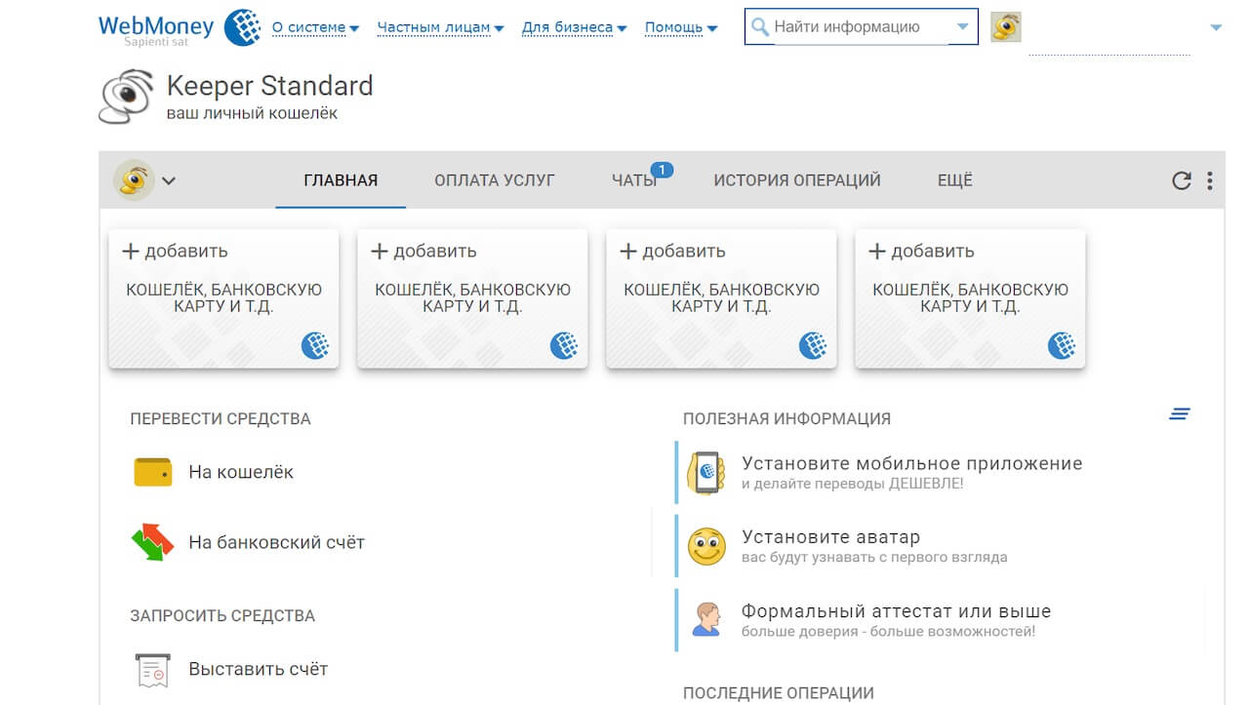Click the WebMoney logo globe icon
The image size is (1249, 705).
coord(242,27)
